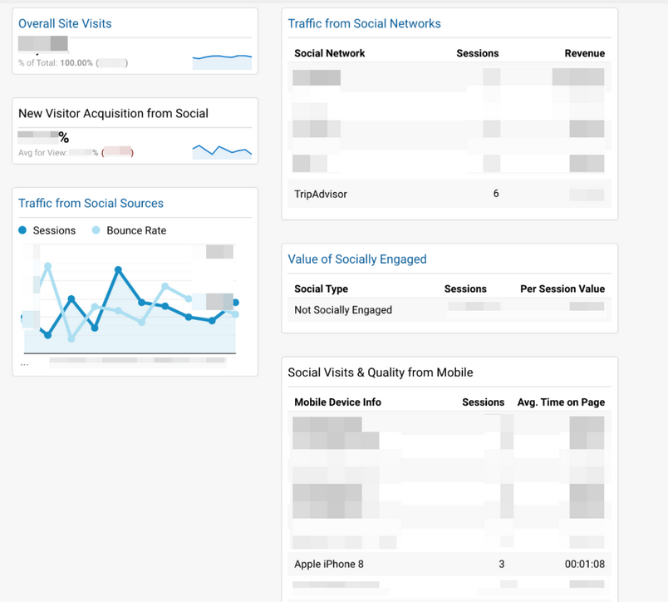Click the New Visitor Acquisition from Social title
The width and height of the screenshot is (668, 602).
coord(113,113)
